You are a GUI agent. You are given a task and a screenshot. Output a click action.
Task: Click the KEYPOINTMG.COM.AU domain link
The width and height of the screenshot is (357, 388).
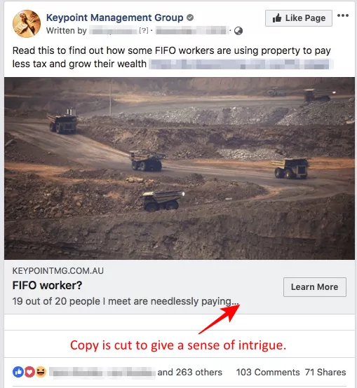58,271
